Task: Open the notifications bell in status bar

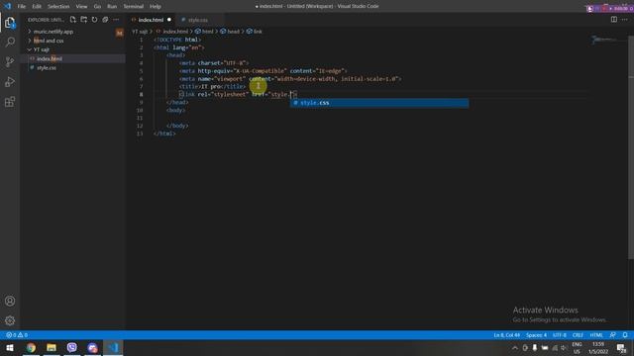Action: [x=625, y=335]
